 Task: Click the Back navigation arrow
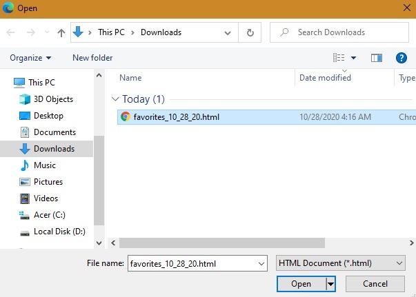click(10, 32)
